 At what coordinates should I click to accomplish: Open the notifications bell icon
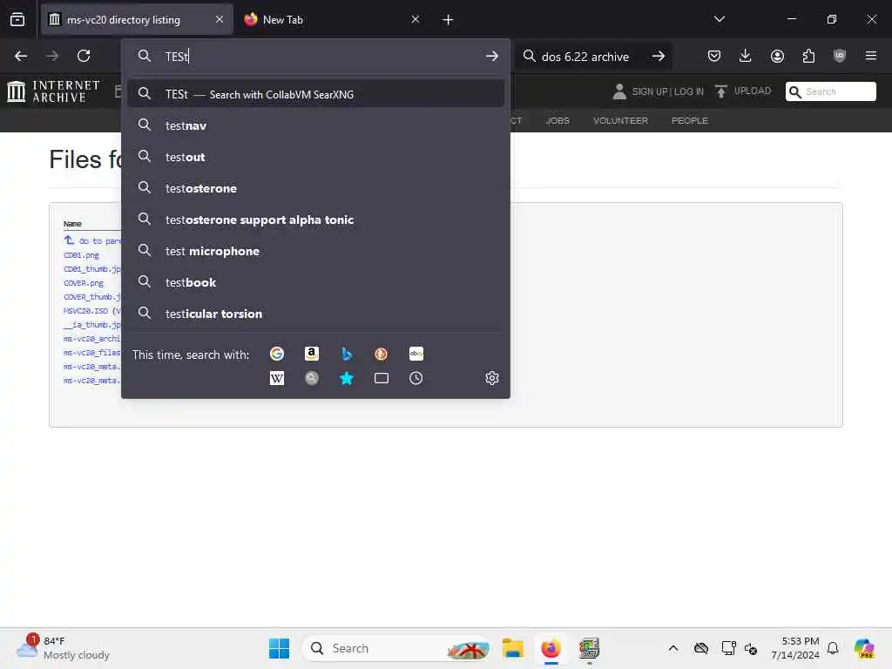click(833, 648)
